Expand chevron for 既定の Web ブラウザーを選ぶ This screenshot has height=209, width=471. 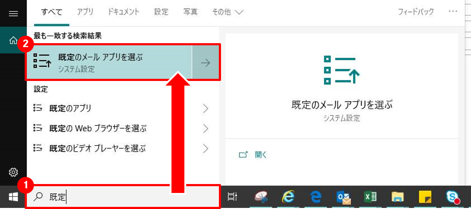click(x=206, y=128)
